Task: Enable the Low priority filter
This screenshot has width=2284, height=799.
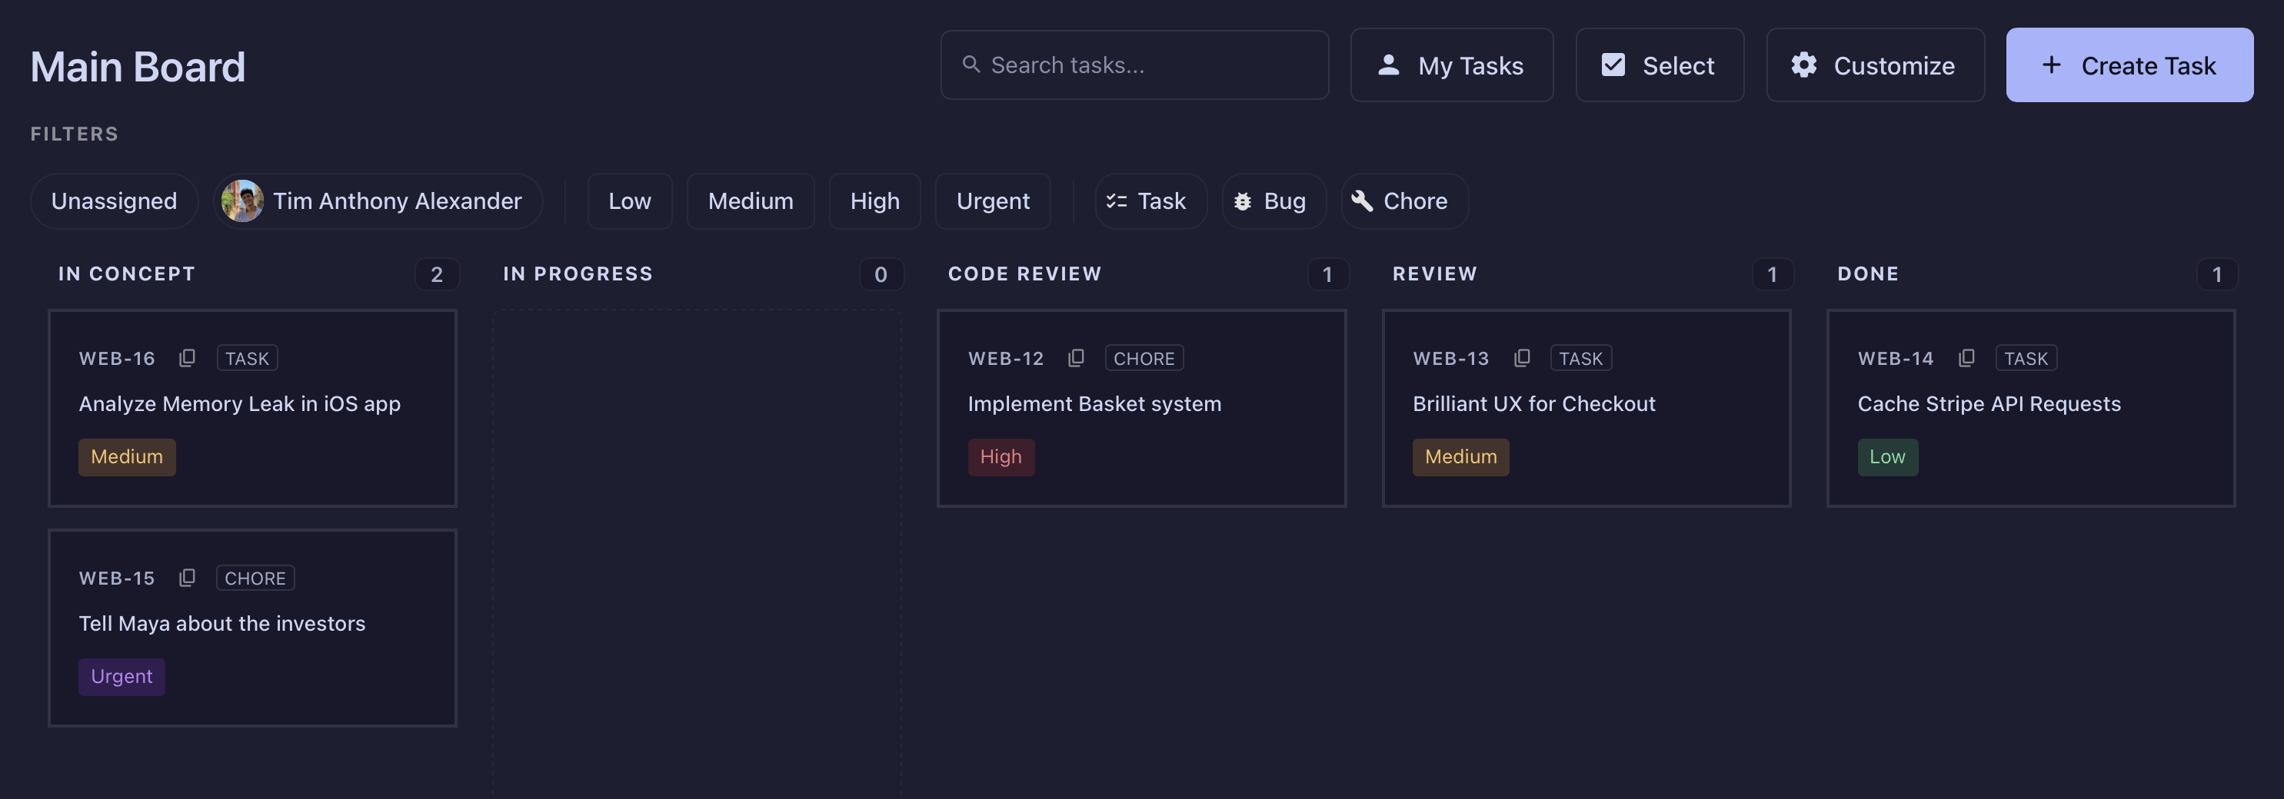Action: pos(630,201)
